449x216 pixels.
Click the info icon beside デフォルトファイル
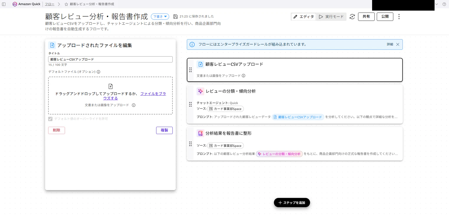tap(98, 72)
